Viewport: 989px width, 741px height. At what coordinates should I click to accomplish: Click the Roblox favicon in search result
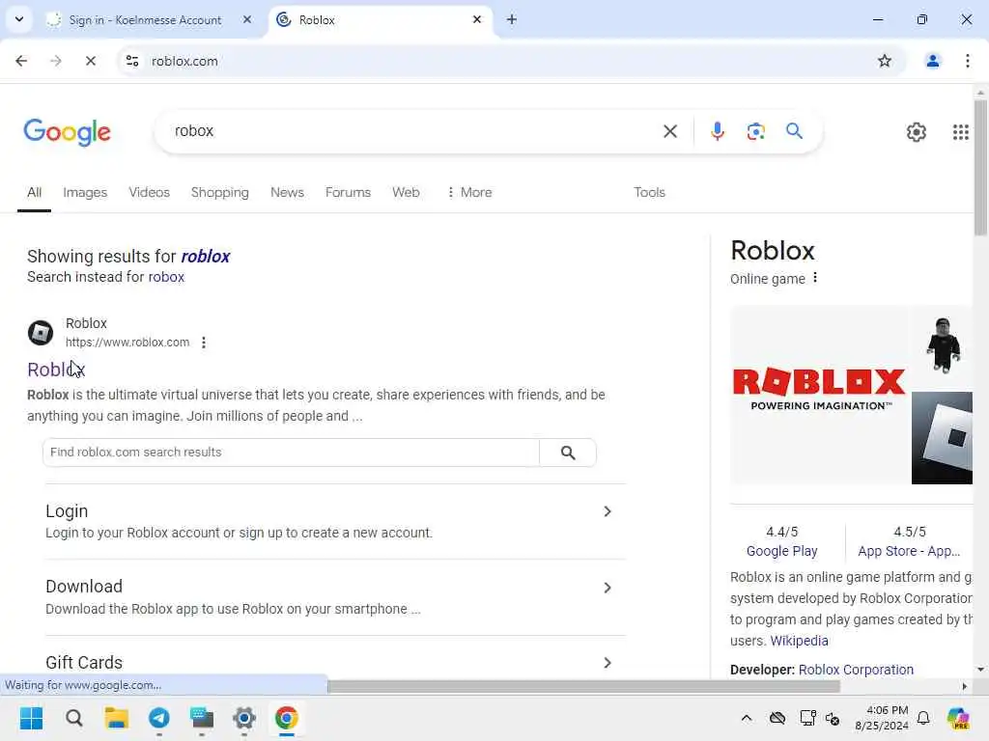(41, 333)
